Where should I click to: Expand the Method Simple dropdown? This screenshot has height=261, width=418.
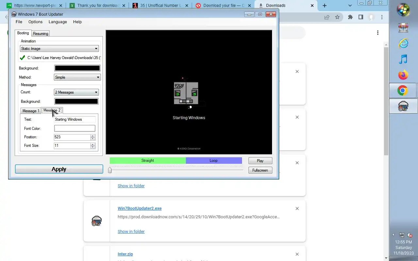77,77
